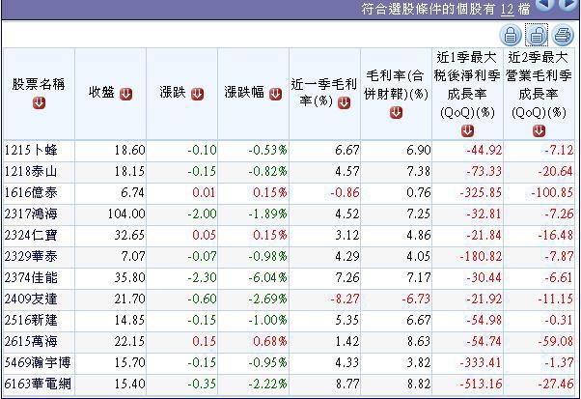Open stock 2409友達

(31, 299)
